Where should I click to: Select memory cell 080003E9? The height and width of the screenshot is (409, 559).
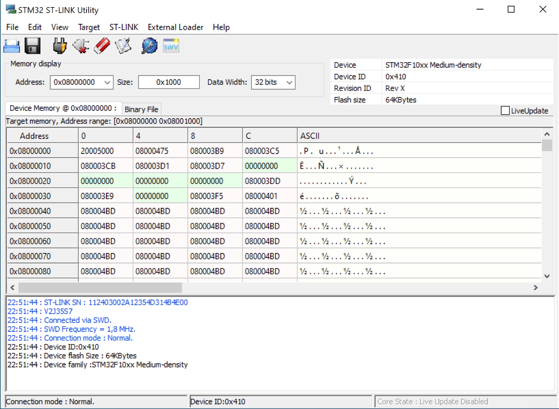[x=106, y=196]
